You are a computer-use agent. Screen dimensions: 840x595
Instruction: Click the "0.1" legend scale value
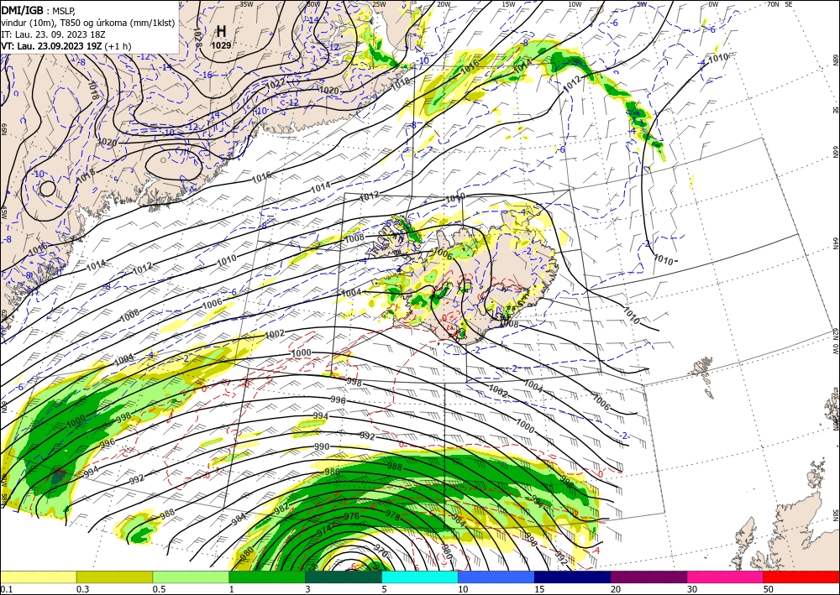click(6, 589)
